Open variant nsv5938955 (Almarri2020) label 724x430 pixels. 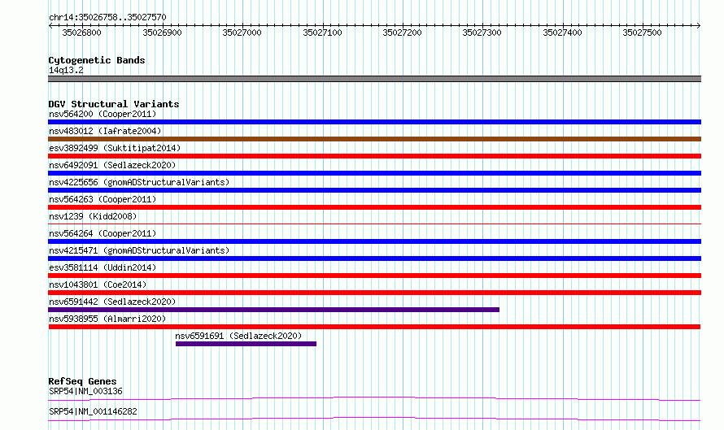107,319
